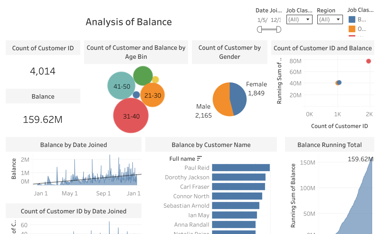This screenshot has width=380, height=234.
Task: Sort customers using the Full name sort icon
Action: [x=199, y=158]
